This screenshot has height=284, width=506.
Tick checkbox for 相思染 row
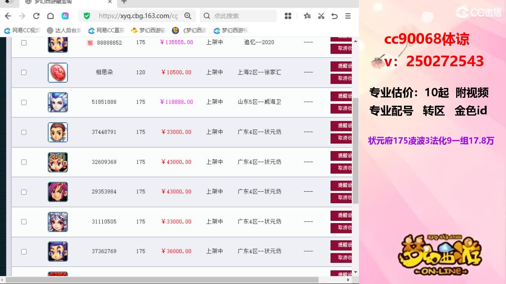(x=24, y=72)
